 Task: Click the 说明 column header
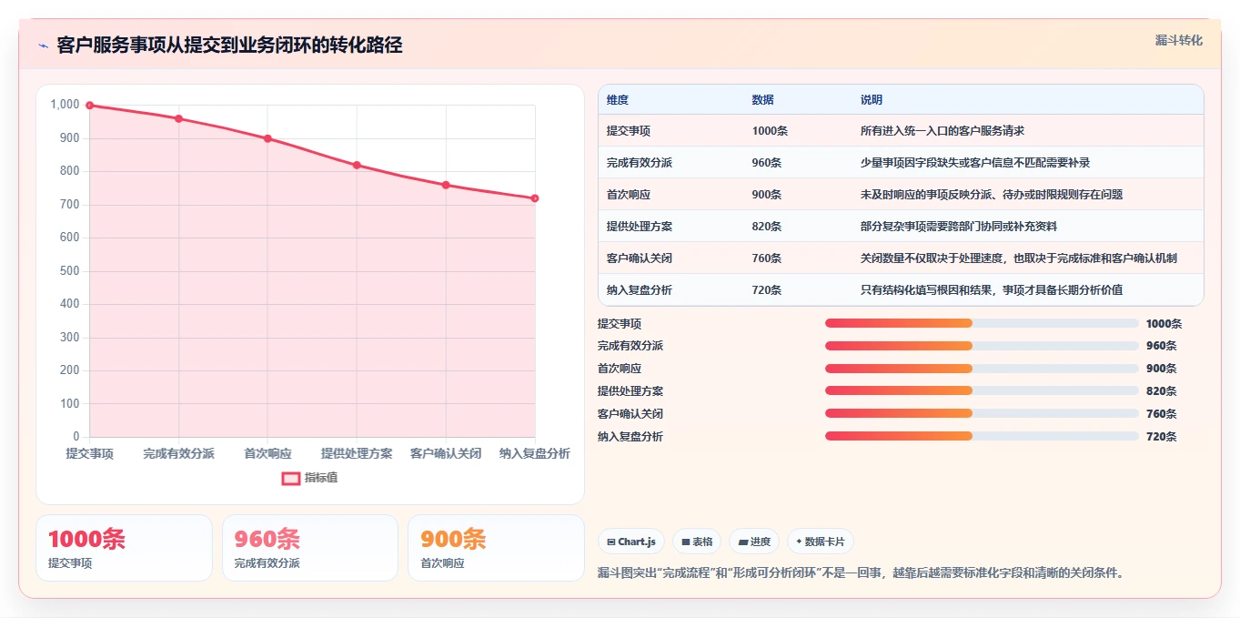[872, 100]
